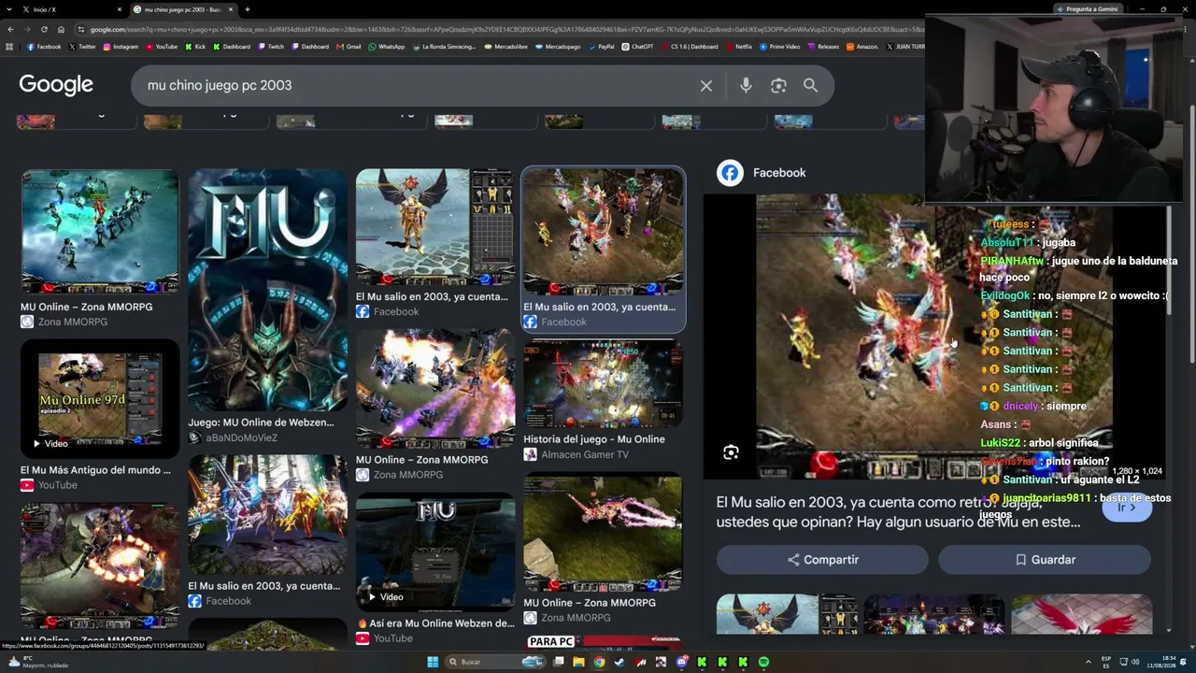
Task: Open the Instagram bookmark
Action: (121, 47)
